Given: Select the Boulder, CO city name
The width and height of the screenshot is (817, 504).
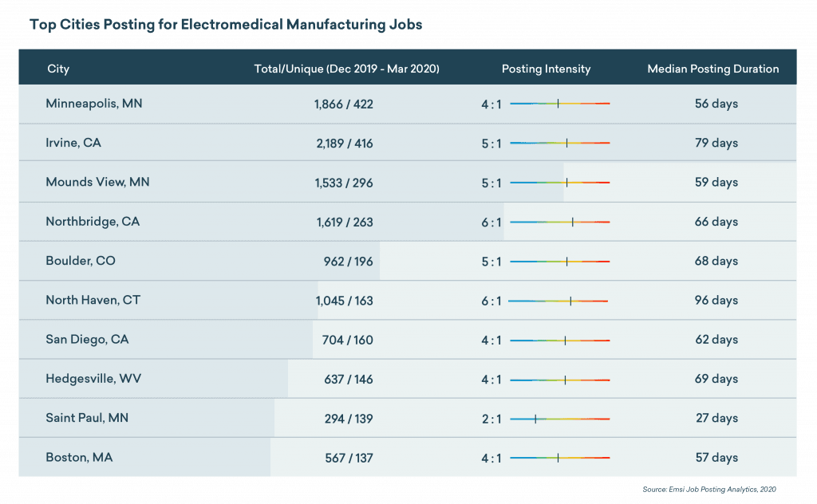Looking at the screenshot, I should point(81,262).
